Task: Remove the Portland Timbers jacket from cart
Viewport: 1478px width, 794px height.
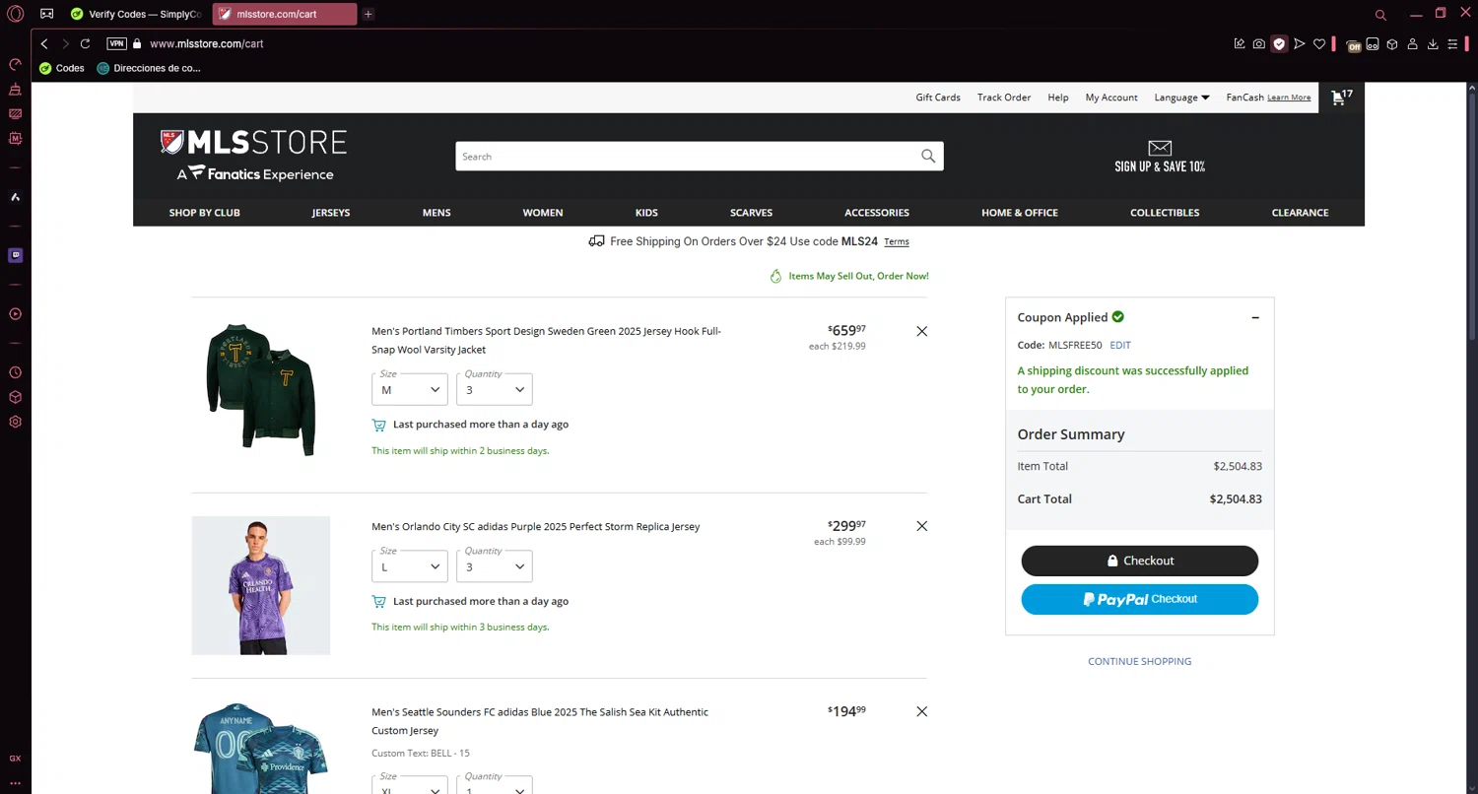Action: coord(922,331)
